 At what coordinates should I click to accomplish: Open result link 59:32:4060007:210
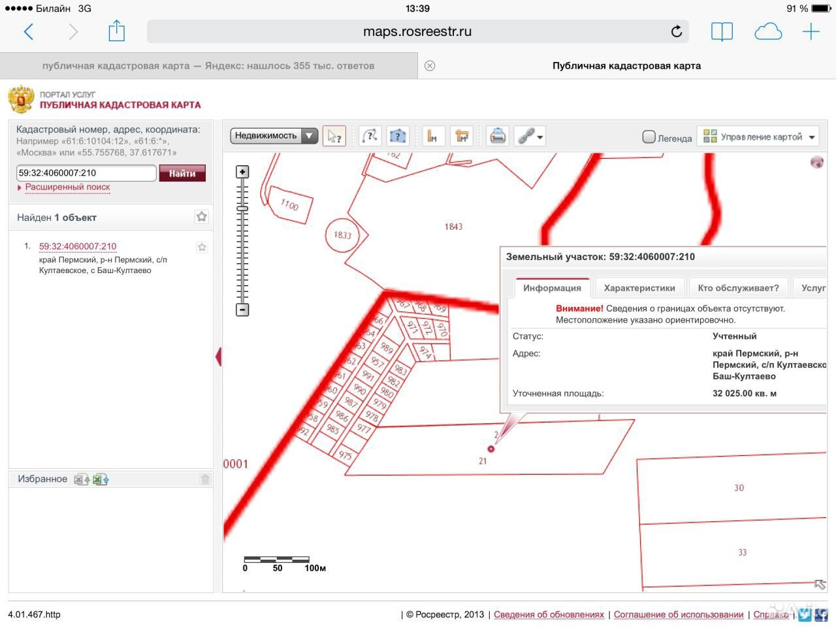[78, 246]
